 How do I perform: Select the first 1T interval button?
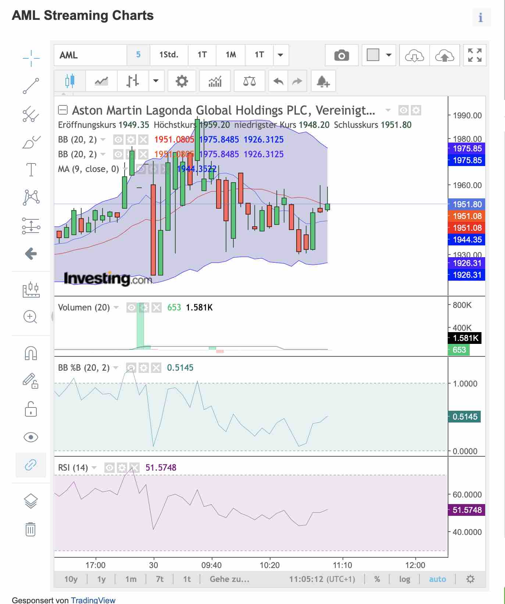click(x=202, y=55)
